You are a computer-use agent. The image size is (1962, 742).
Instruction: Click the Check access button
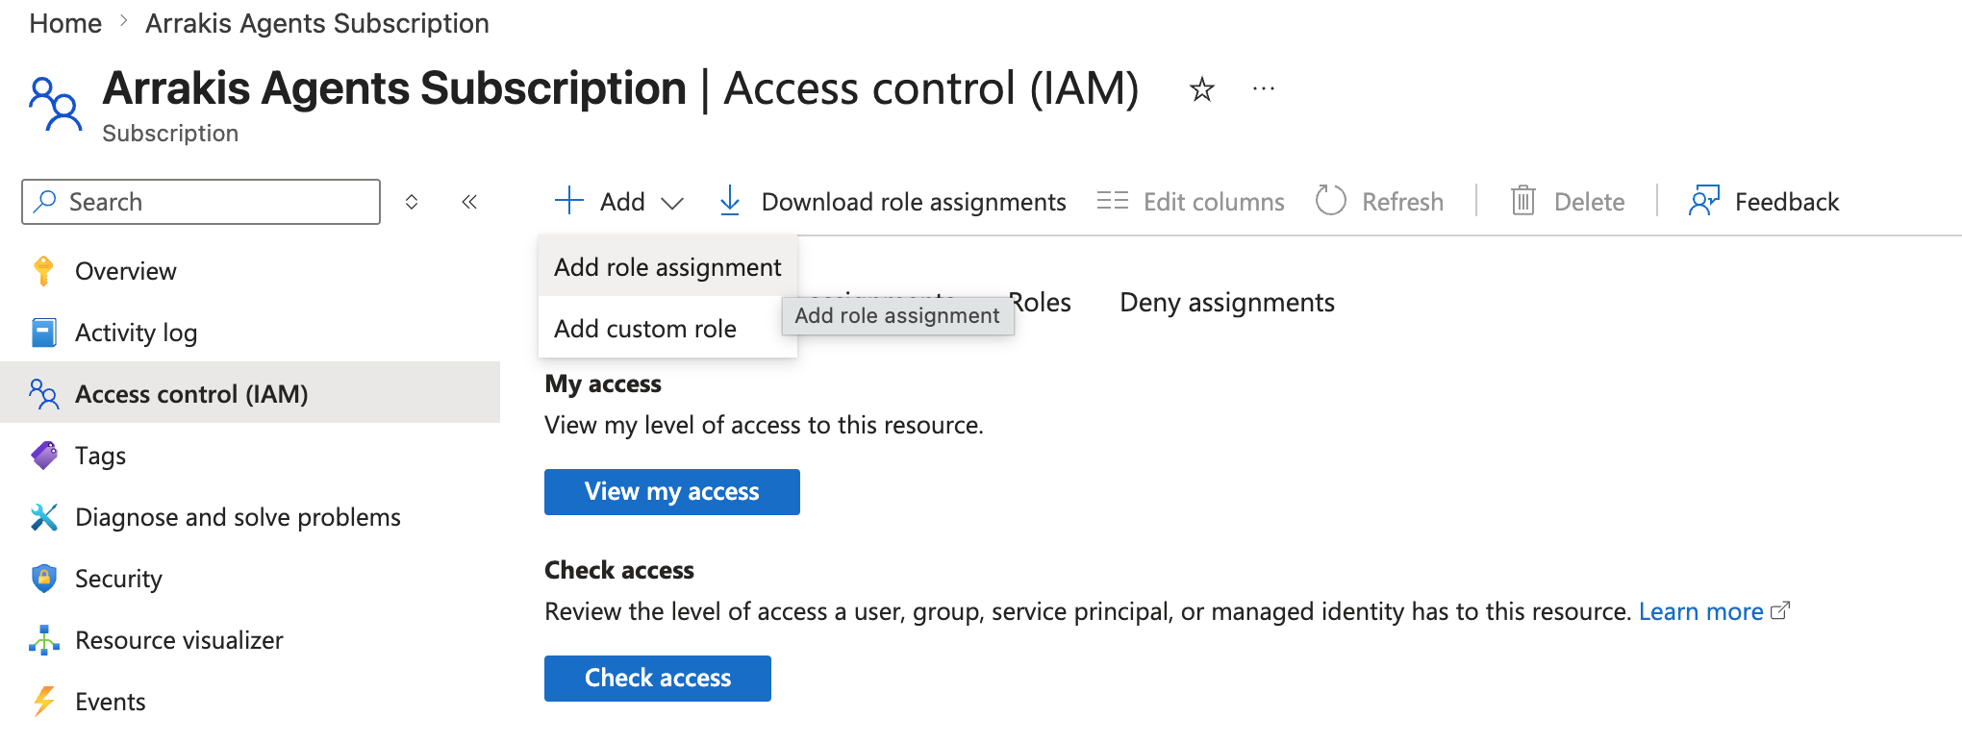pos(658,679)
